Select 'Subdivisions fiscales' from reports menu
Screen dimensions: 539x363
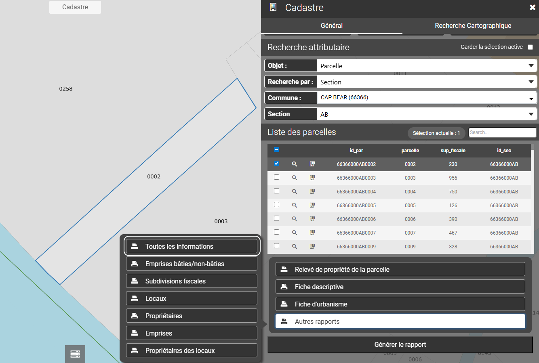tap(192, 281)
